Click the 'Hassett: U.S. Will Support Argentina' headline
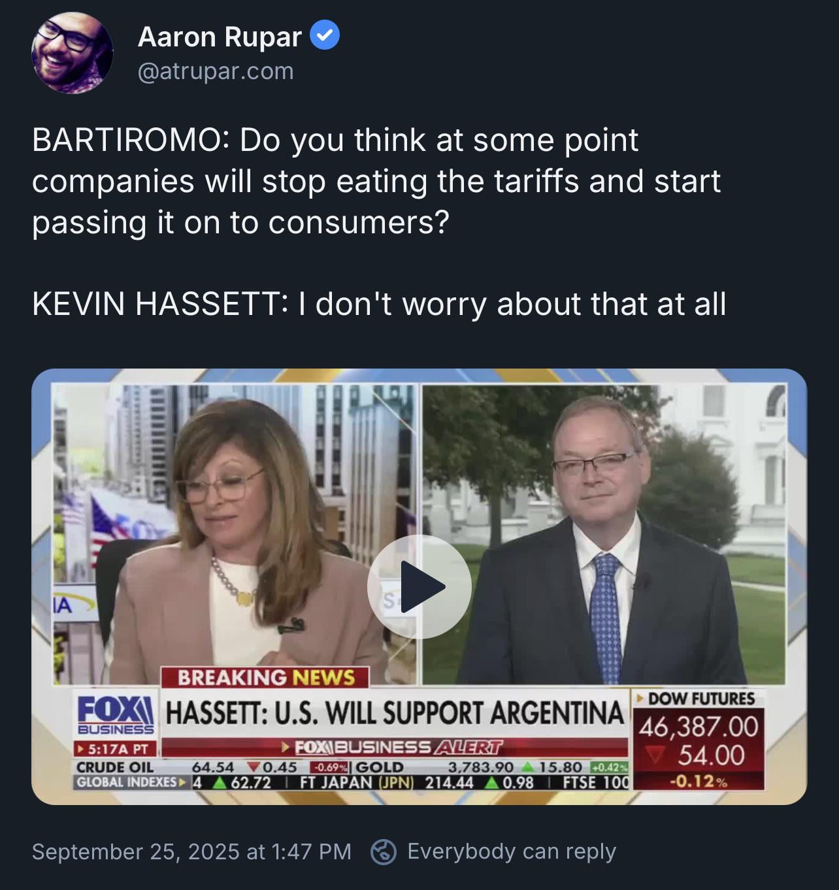The image size is (839, 890). tap(395, 713)
